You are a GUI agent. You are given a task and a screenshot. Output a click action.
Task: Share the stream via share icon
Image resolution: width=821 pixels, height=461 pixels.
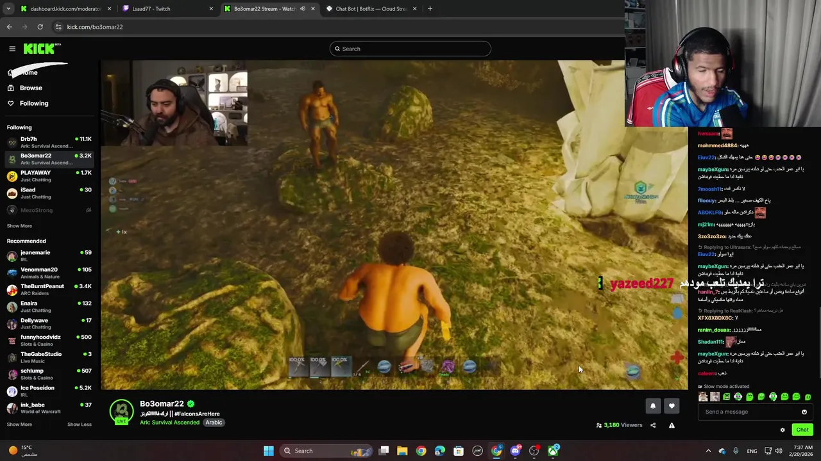pos(653,425)
